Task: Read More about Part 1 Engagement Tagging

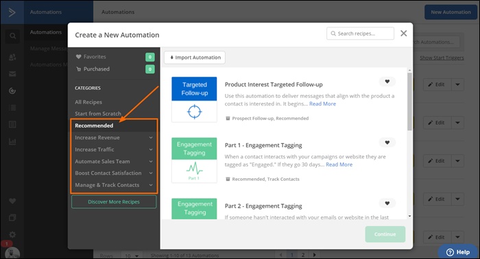Action: pyautogui.click(x=339, y=164)
